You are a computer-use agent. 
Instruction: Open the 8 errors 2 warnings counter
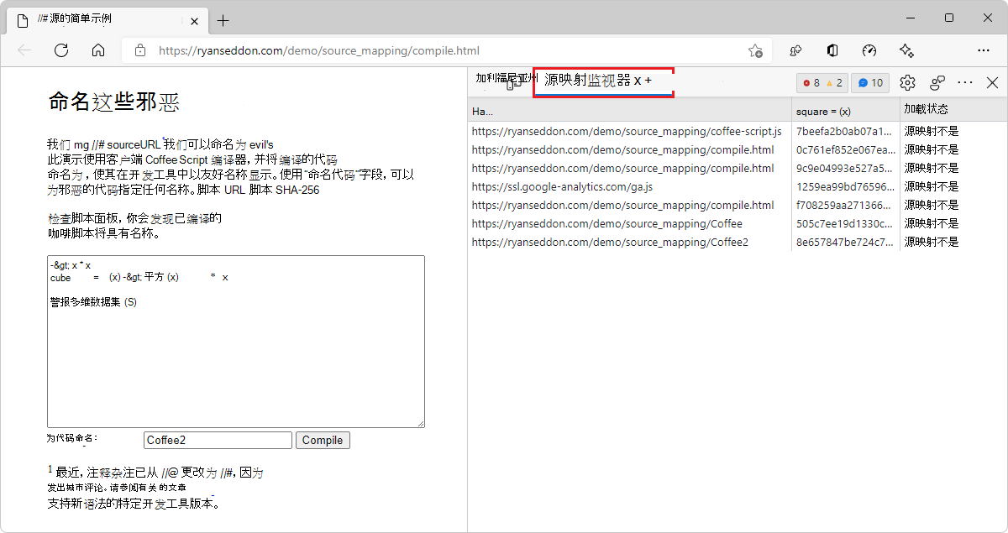(x=822, y=83)
